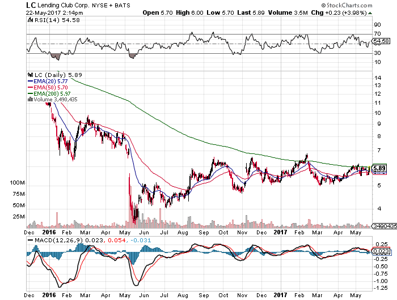This screenshot has width=397, height=300.
Task: Click the 14 label on price axis
Action: [378, 78]
